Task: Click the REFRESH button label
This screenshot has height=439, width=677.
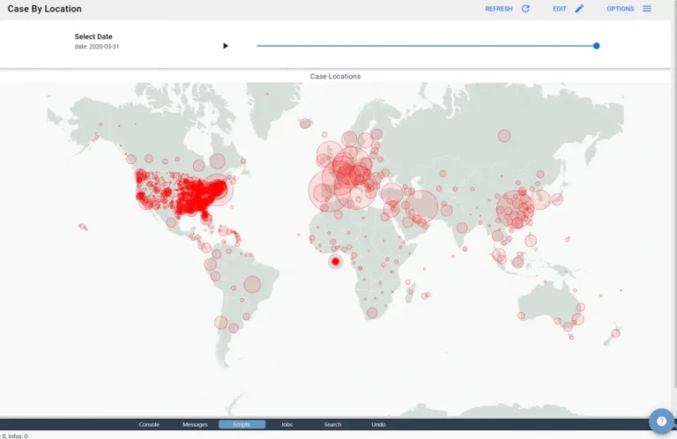Action: click(x=499, y=9)
